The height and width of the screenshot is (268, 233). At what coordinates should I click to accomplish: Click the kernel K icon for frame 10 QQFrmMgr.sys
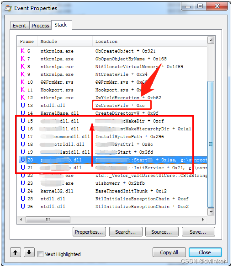(x=23, y=82)
